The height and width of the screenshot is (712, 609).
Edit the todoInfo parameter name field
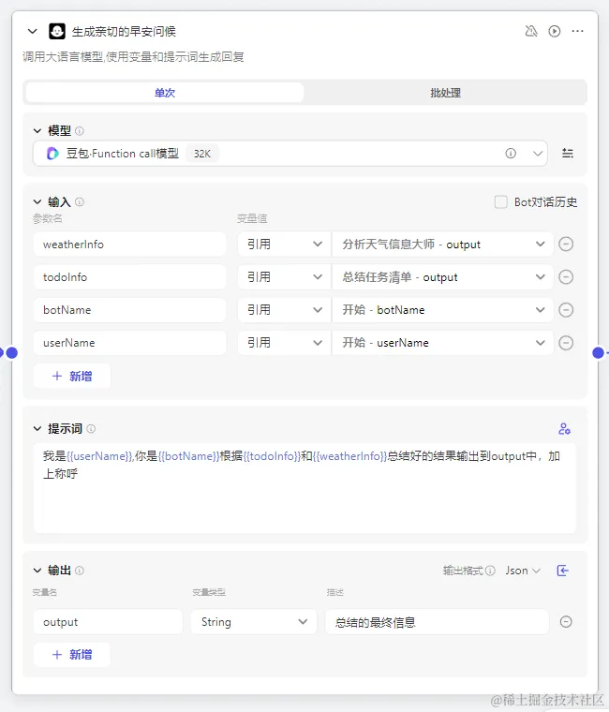[x=130, y=277]
